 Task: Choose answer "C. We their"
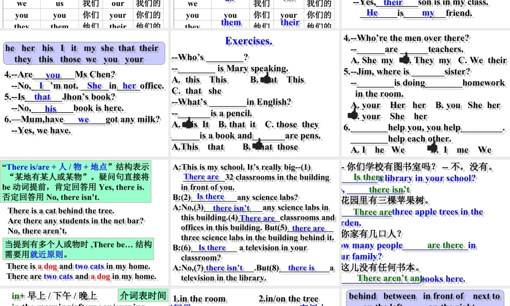click(483, 60)
